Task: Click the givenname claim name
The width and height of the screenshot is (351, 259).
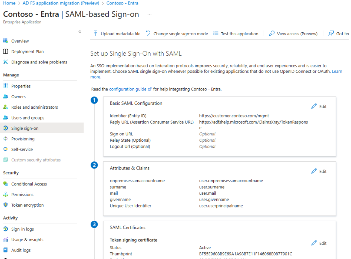Action: pyautogui.click(x=120, y=199)
